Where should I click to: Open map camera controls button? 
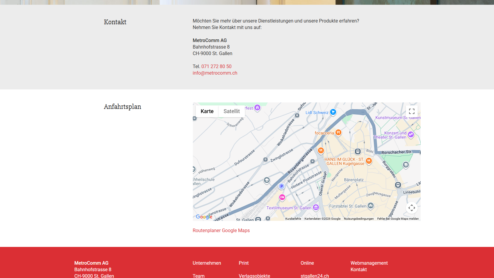point(411,208)
